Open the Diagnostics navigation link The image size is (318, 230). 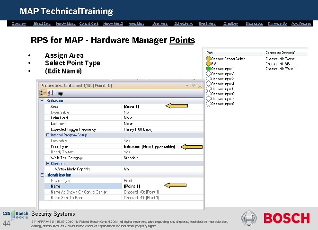(x=254, y=24)
